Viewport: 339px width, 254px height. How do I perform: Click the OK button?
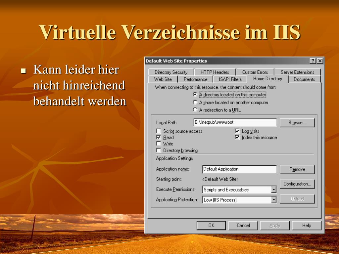[211, 226]
